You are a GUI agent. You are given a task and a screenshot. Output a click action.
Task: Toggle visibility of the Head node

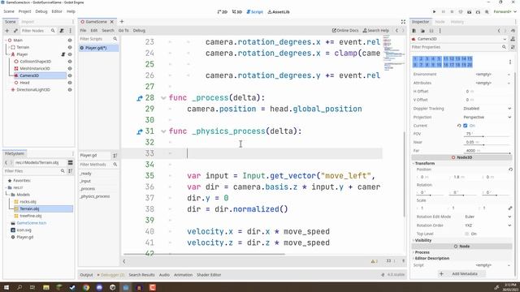pos(70,83)
